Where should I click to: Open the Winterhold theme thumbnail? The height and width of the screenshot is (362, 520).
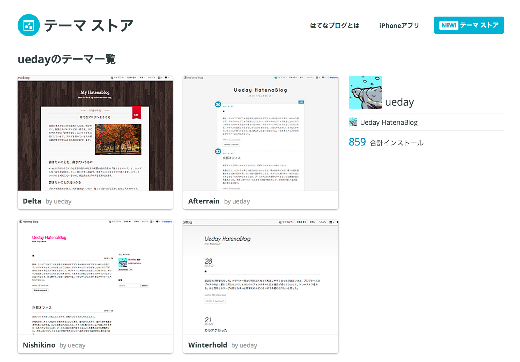point(261,277)
